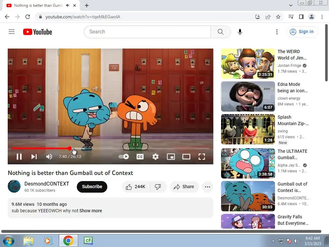
Task: Close the YouTube tab
Action: [75, 5]
